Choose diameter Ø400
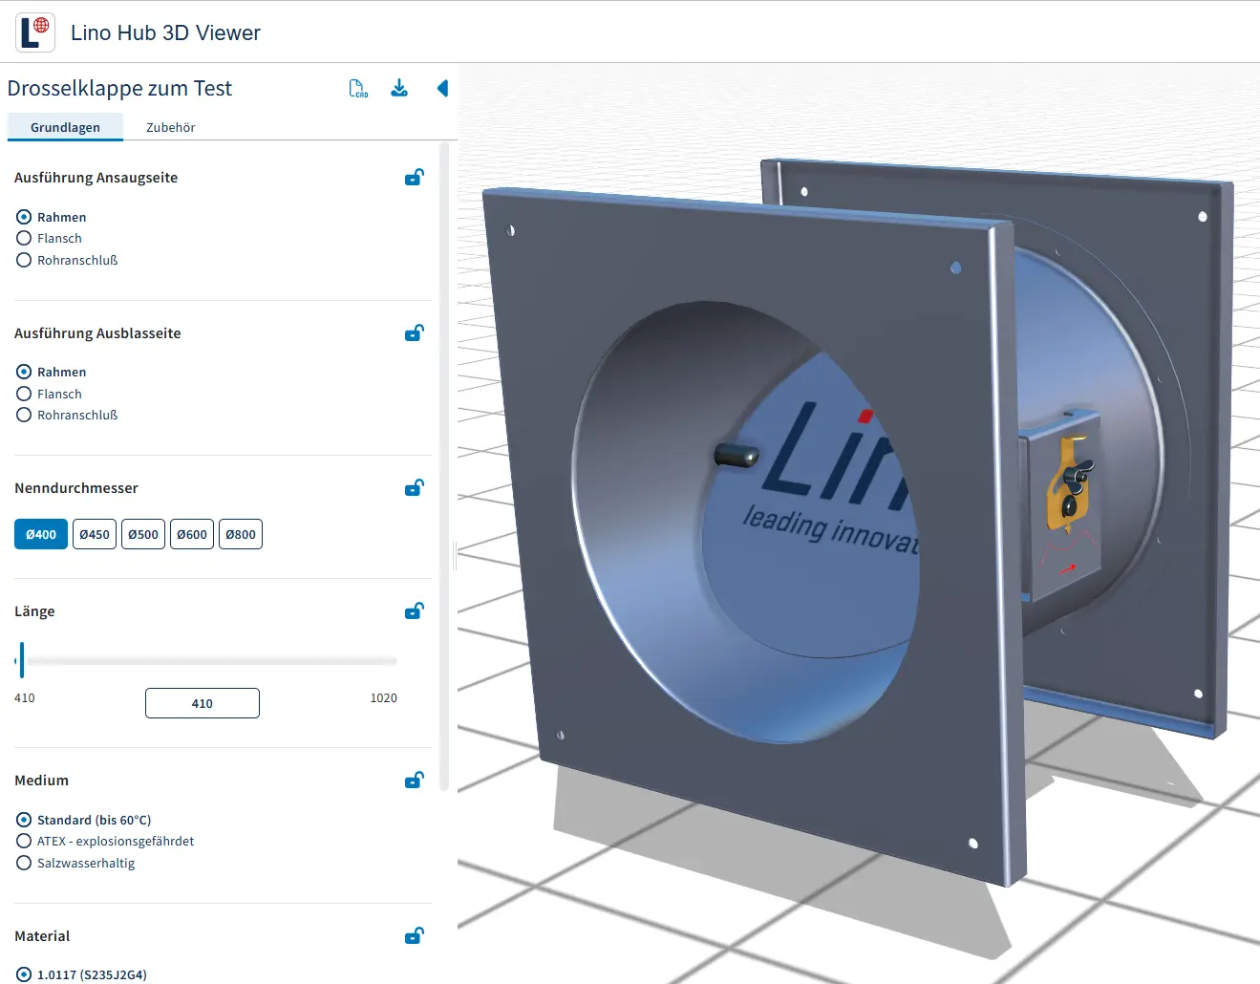Image resolution: width=1260 pixels, height=984 pixels. [41, 534]
